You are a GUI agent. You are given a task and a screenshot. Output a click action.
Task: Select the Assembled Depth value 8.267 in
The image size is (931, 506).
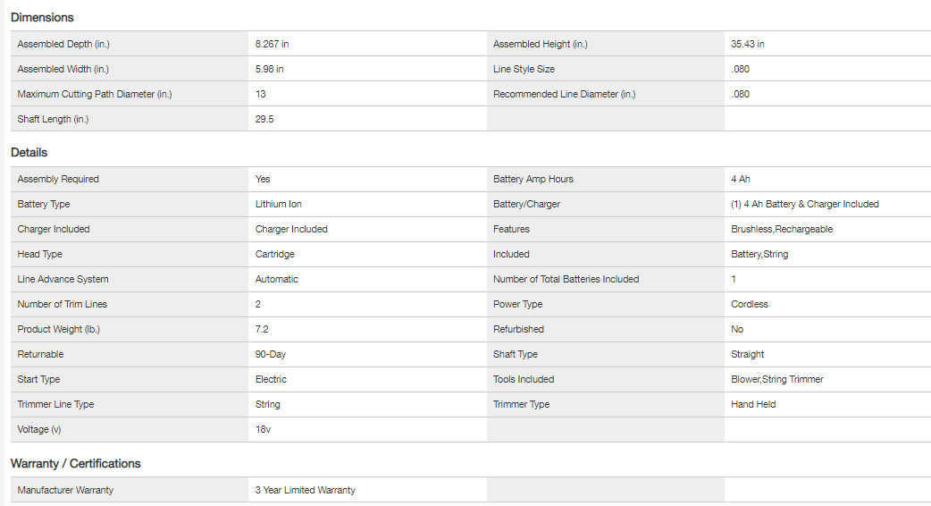point(273,44)
